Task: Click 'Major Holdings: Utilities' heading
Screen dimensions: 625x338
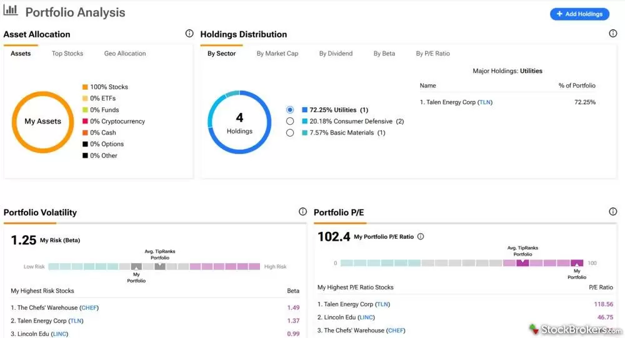Action: [507, 71]
